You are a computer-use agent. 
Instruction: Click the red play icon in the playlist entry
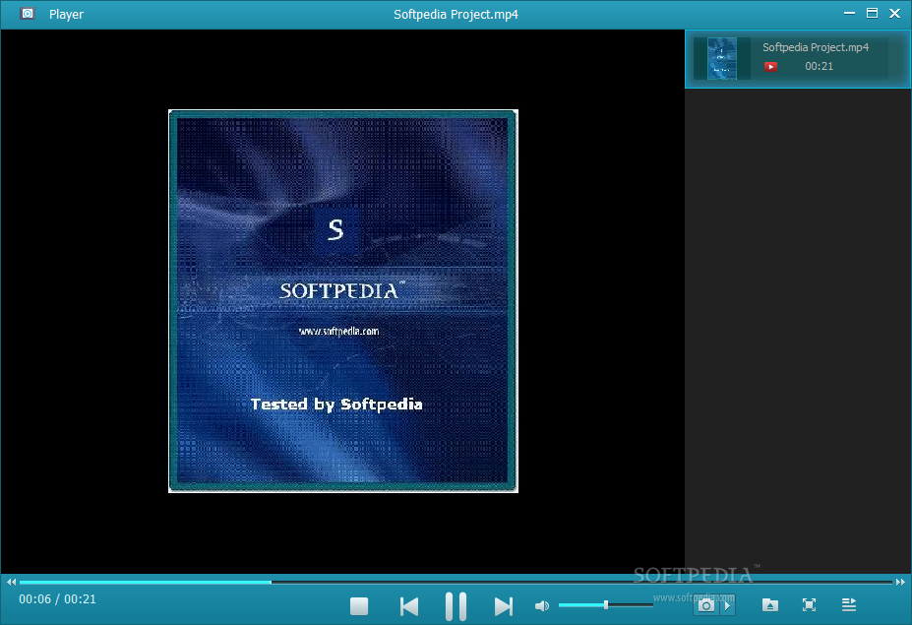point(770,67)
